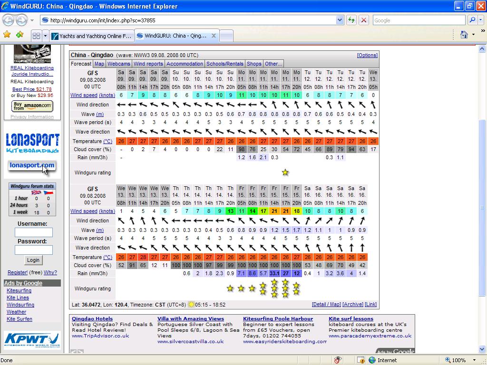Screen dimensions: 487x365
Task: Click the browser Forward arrow button
Action: click(21, 20)
